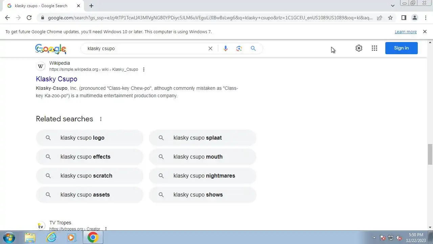Open TV Tropes result options menu
The image size is (433, 244).
tap(106, 229)
